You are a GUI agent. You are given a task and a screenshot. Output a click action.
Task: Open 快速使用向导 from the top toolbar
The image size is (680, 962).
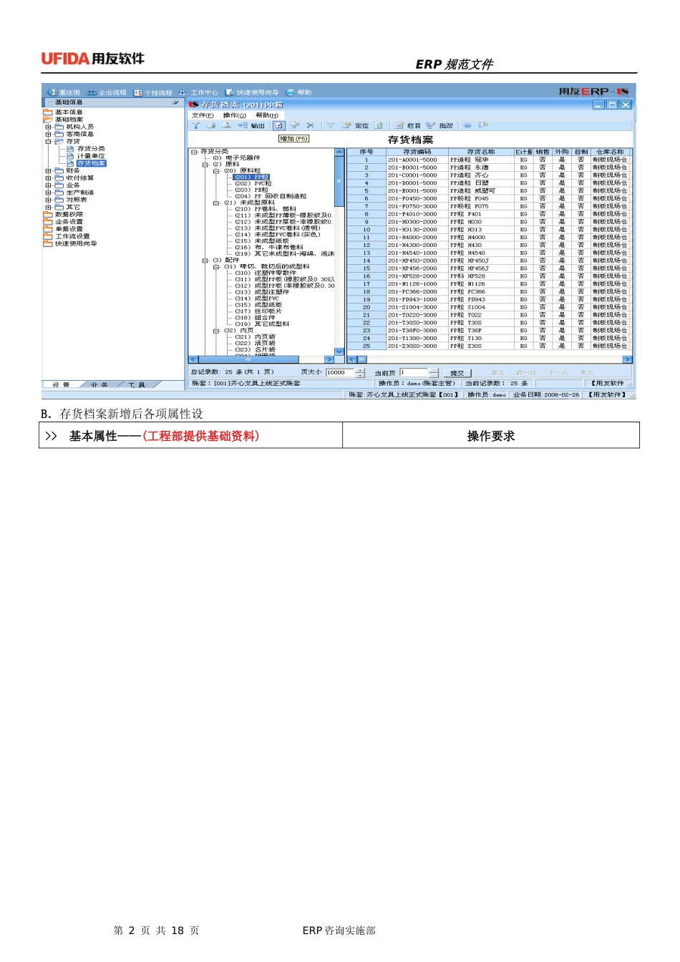coord(252,92)
